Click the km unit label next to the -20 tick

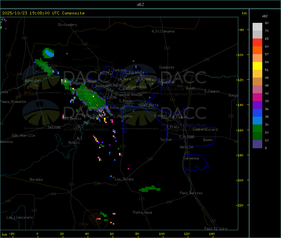[x=4, y=235]
